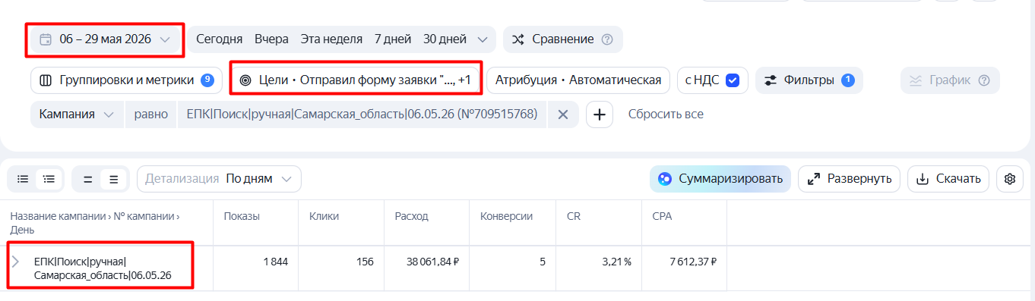1035x301 pixels.
Task: Click the Суммаризировать button
Action: click(720, 179)
